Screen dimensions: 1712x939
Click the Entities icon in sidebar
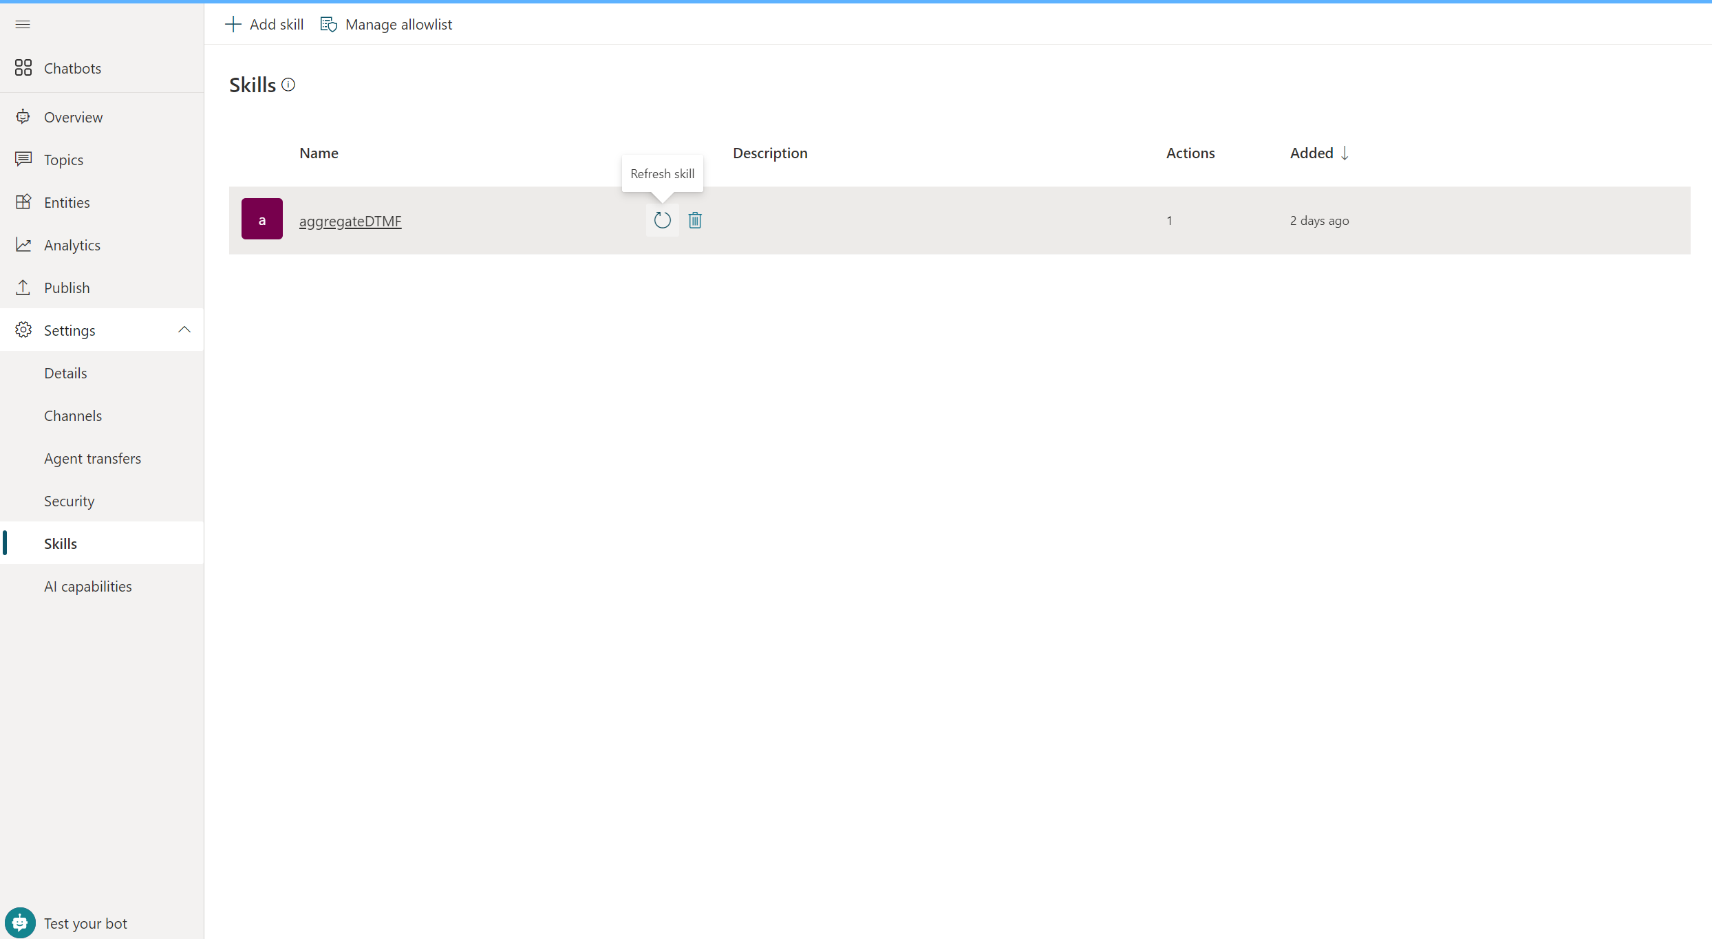pos(23,202)
